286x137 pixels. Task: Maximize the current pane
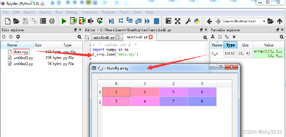click(168, 21)
